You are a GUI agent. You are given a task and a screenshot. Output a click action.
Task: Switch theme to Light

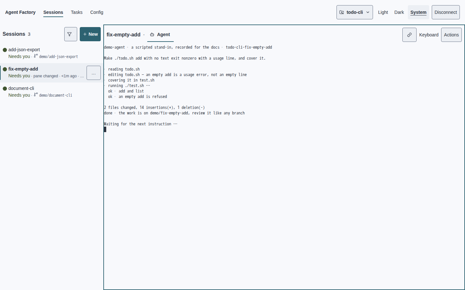[x=383, y=12]
